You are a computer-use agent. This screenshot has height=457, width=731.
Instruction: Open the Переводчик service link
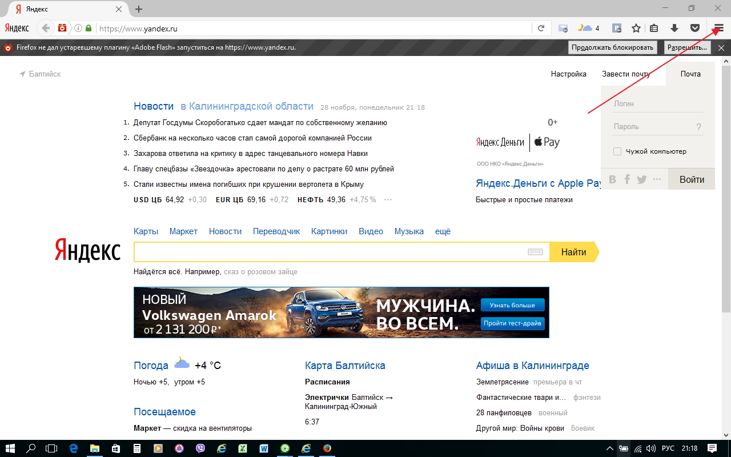point(276,231)
